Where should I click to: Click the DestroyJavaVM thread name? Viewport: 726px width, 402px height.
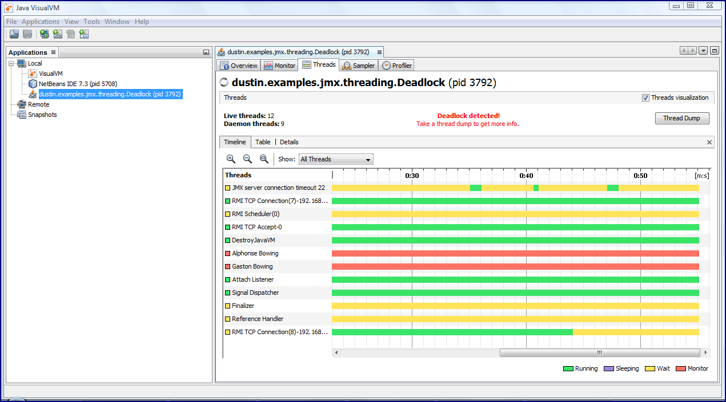point(253,240)
